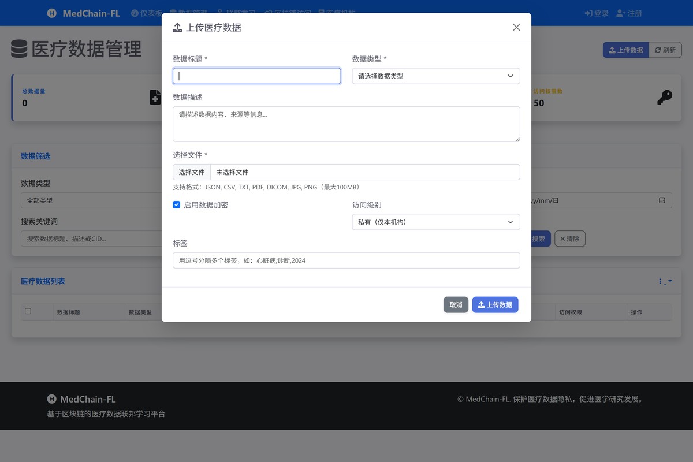Click the calendar icon in the date field
The image size is (693, 462).
[662, 200]
